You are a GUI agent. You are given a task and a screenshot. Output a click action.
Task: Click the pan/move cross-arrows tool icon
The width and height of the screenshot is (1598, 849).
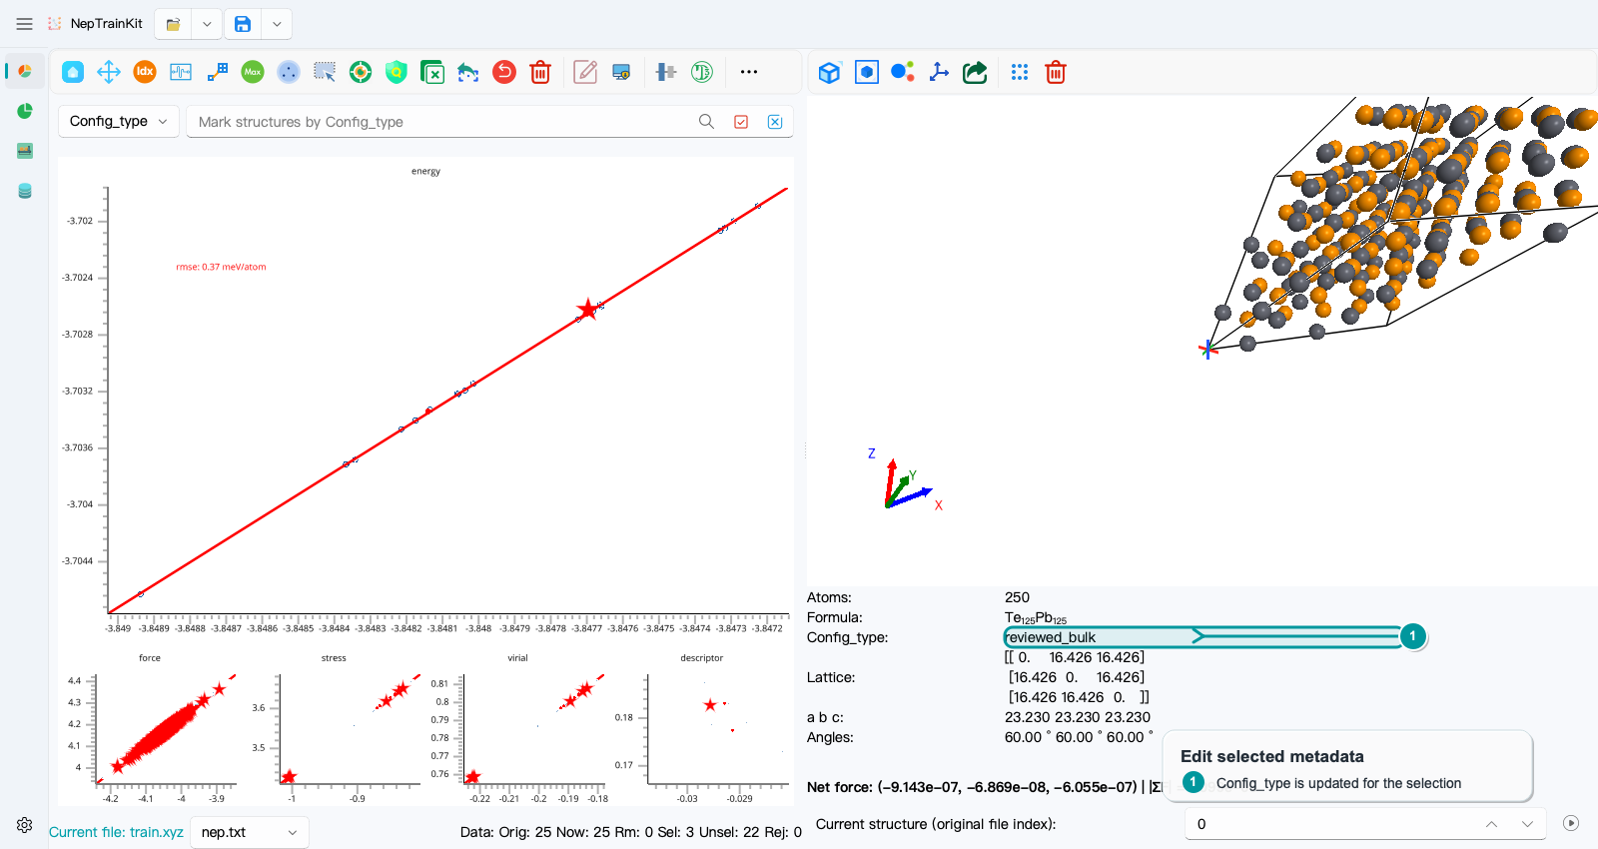(x=109, y=72)
